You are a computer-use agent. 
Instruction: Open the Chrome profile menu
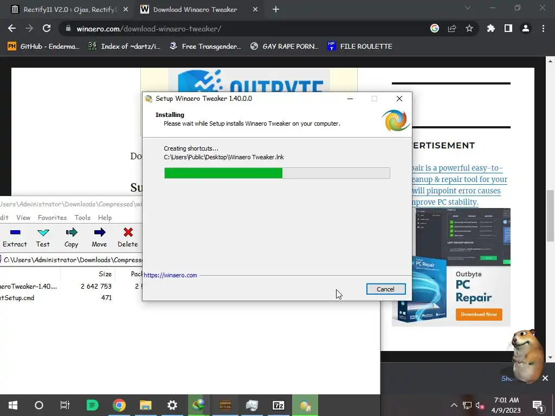coord(526,28)
